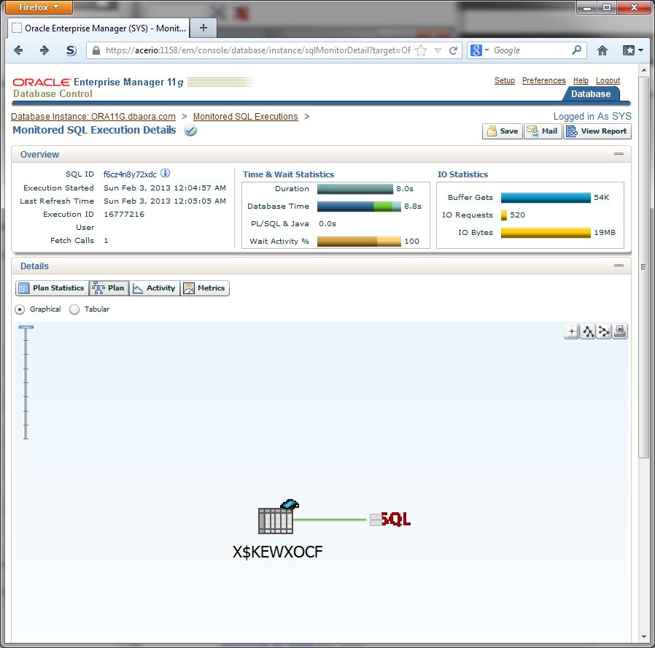This screenshot has height=648, width=655.
Task: Click the Logout link
Action: (608, 80)
